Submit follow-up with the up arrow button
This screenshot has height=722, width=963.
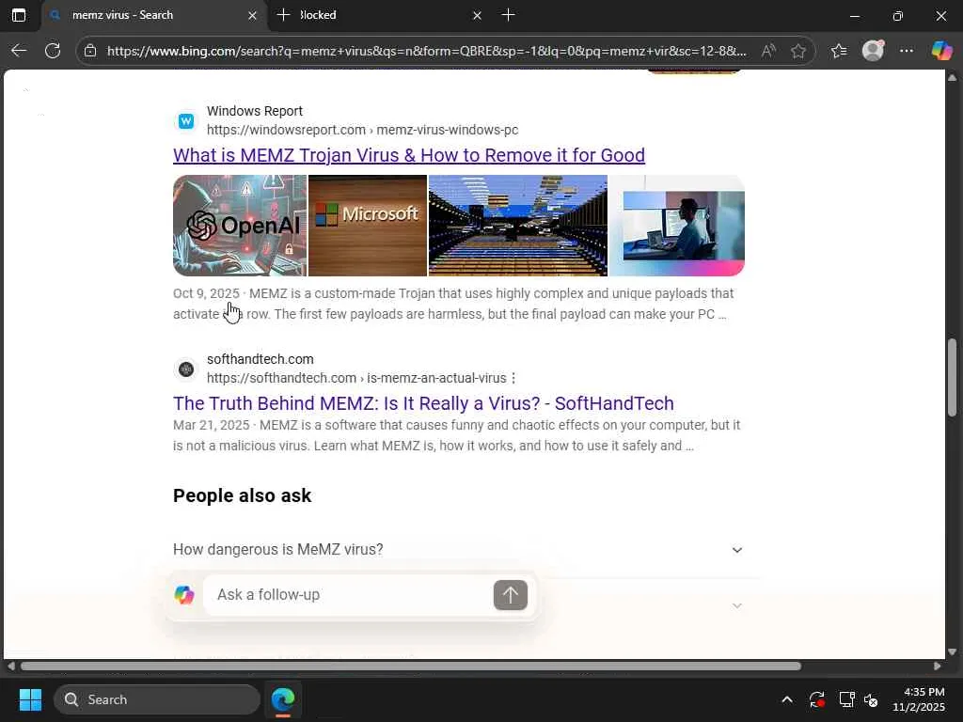tap(511, 595)
